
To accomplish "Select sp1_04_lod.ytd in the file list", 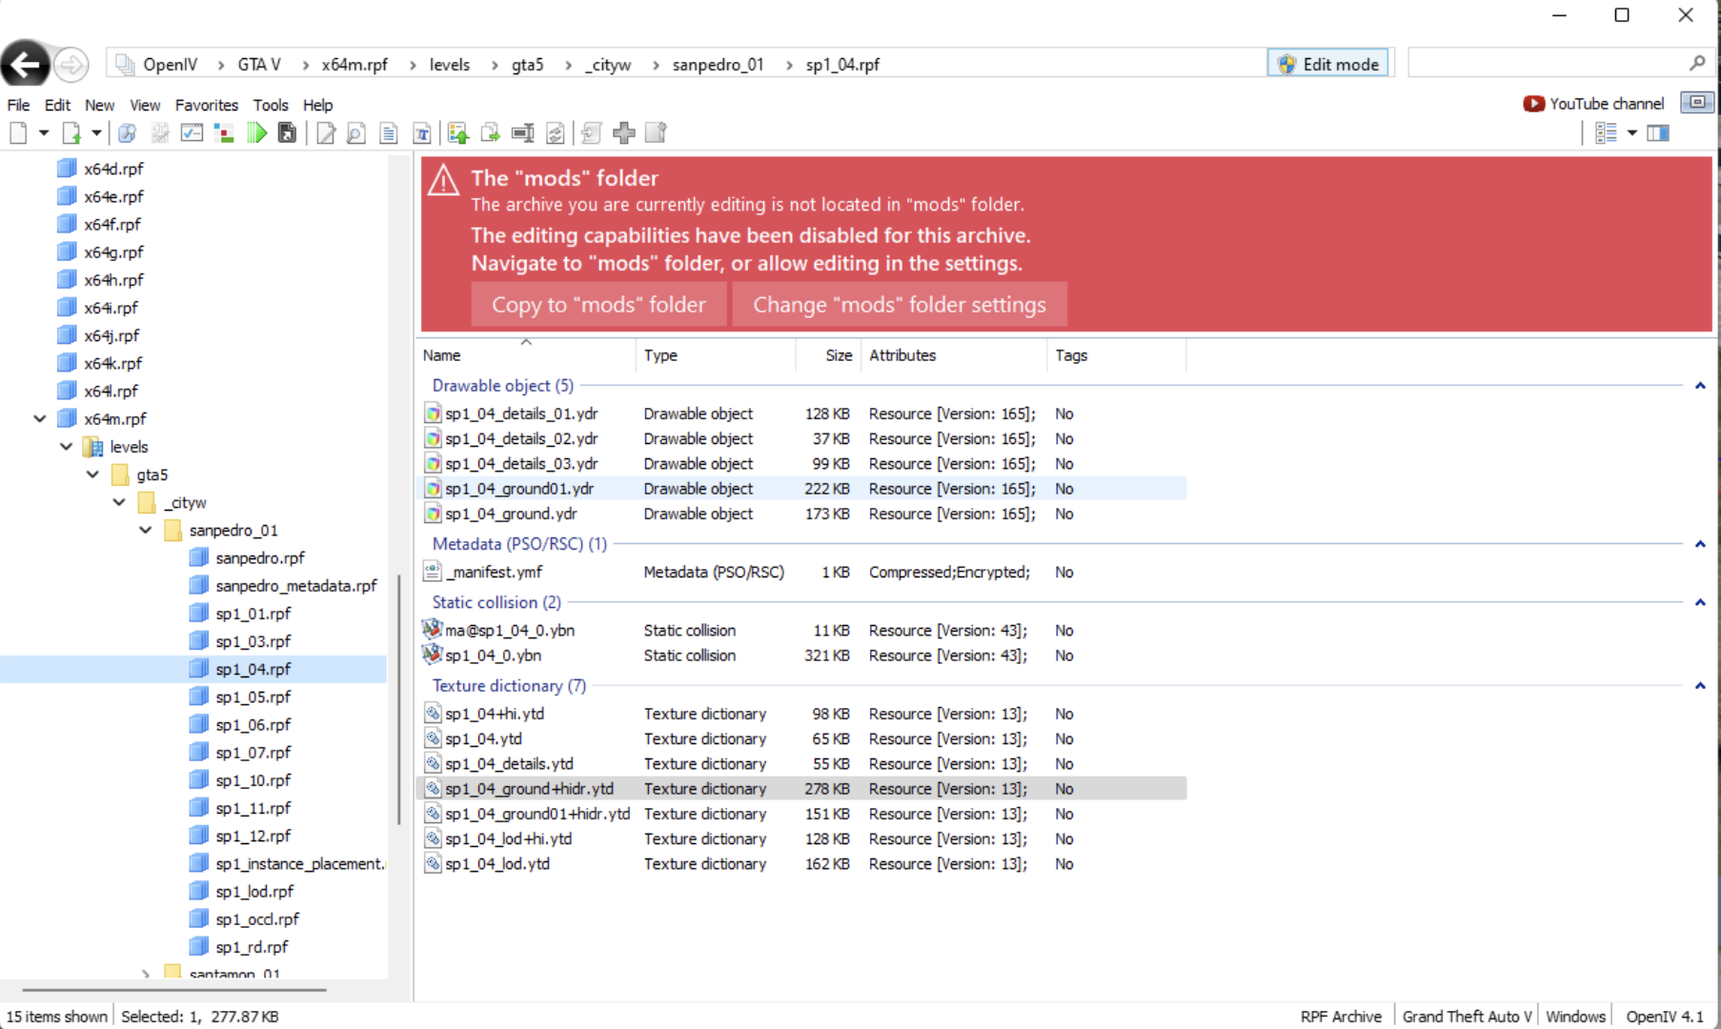I will click(497, 864).
